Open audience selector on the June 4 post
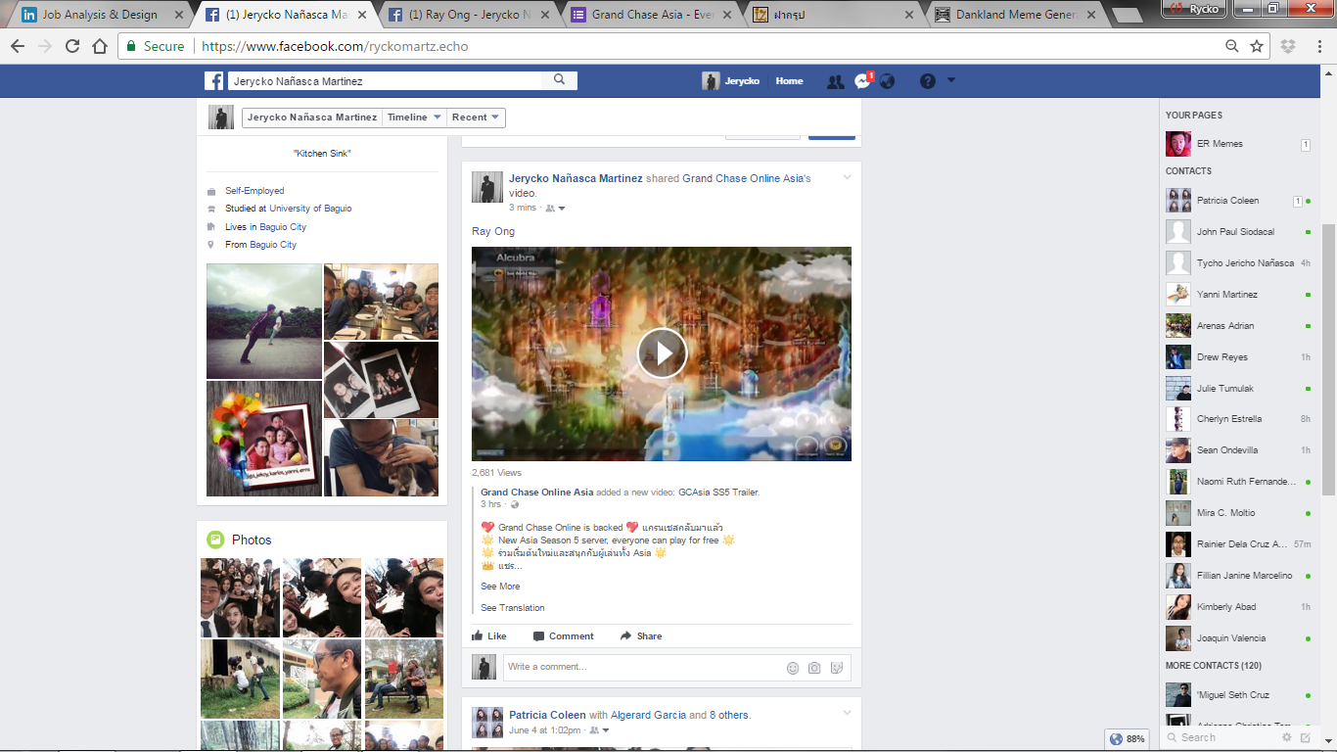 coord(598,730)
